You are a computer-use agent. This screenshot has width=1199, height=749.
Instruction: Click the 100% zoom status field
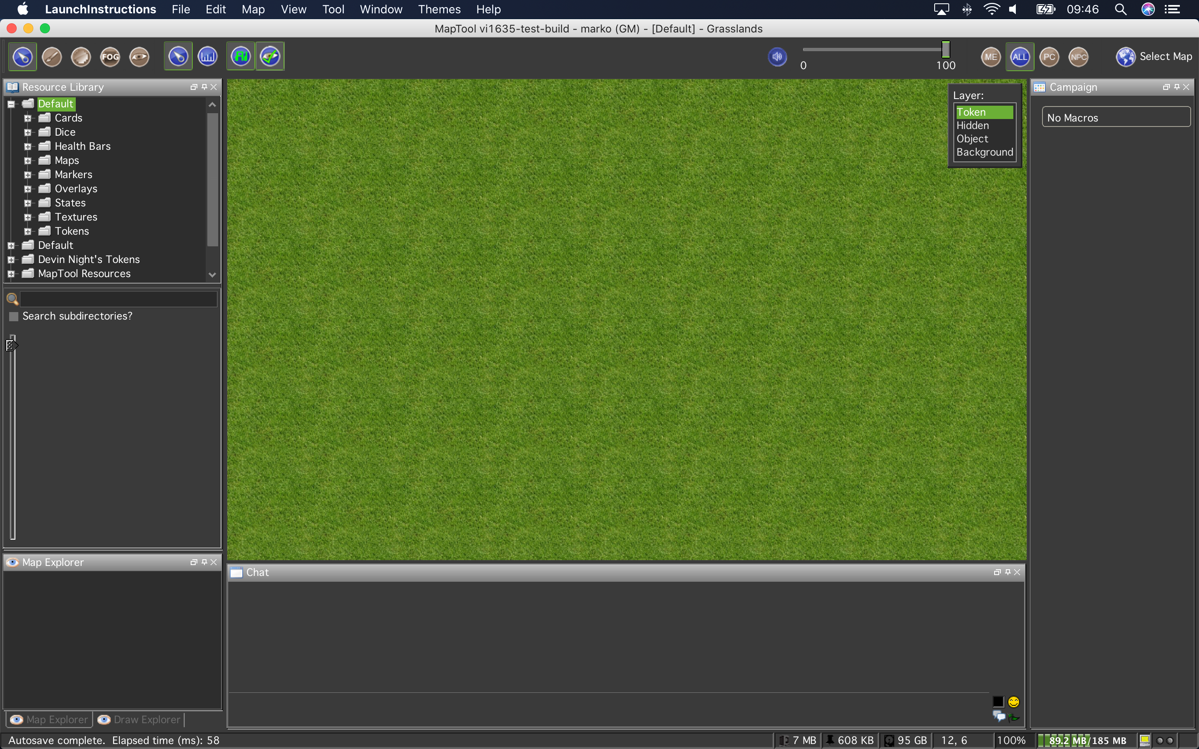tap(1011, 740)
